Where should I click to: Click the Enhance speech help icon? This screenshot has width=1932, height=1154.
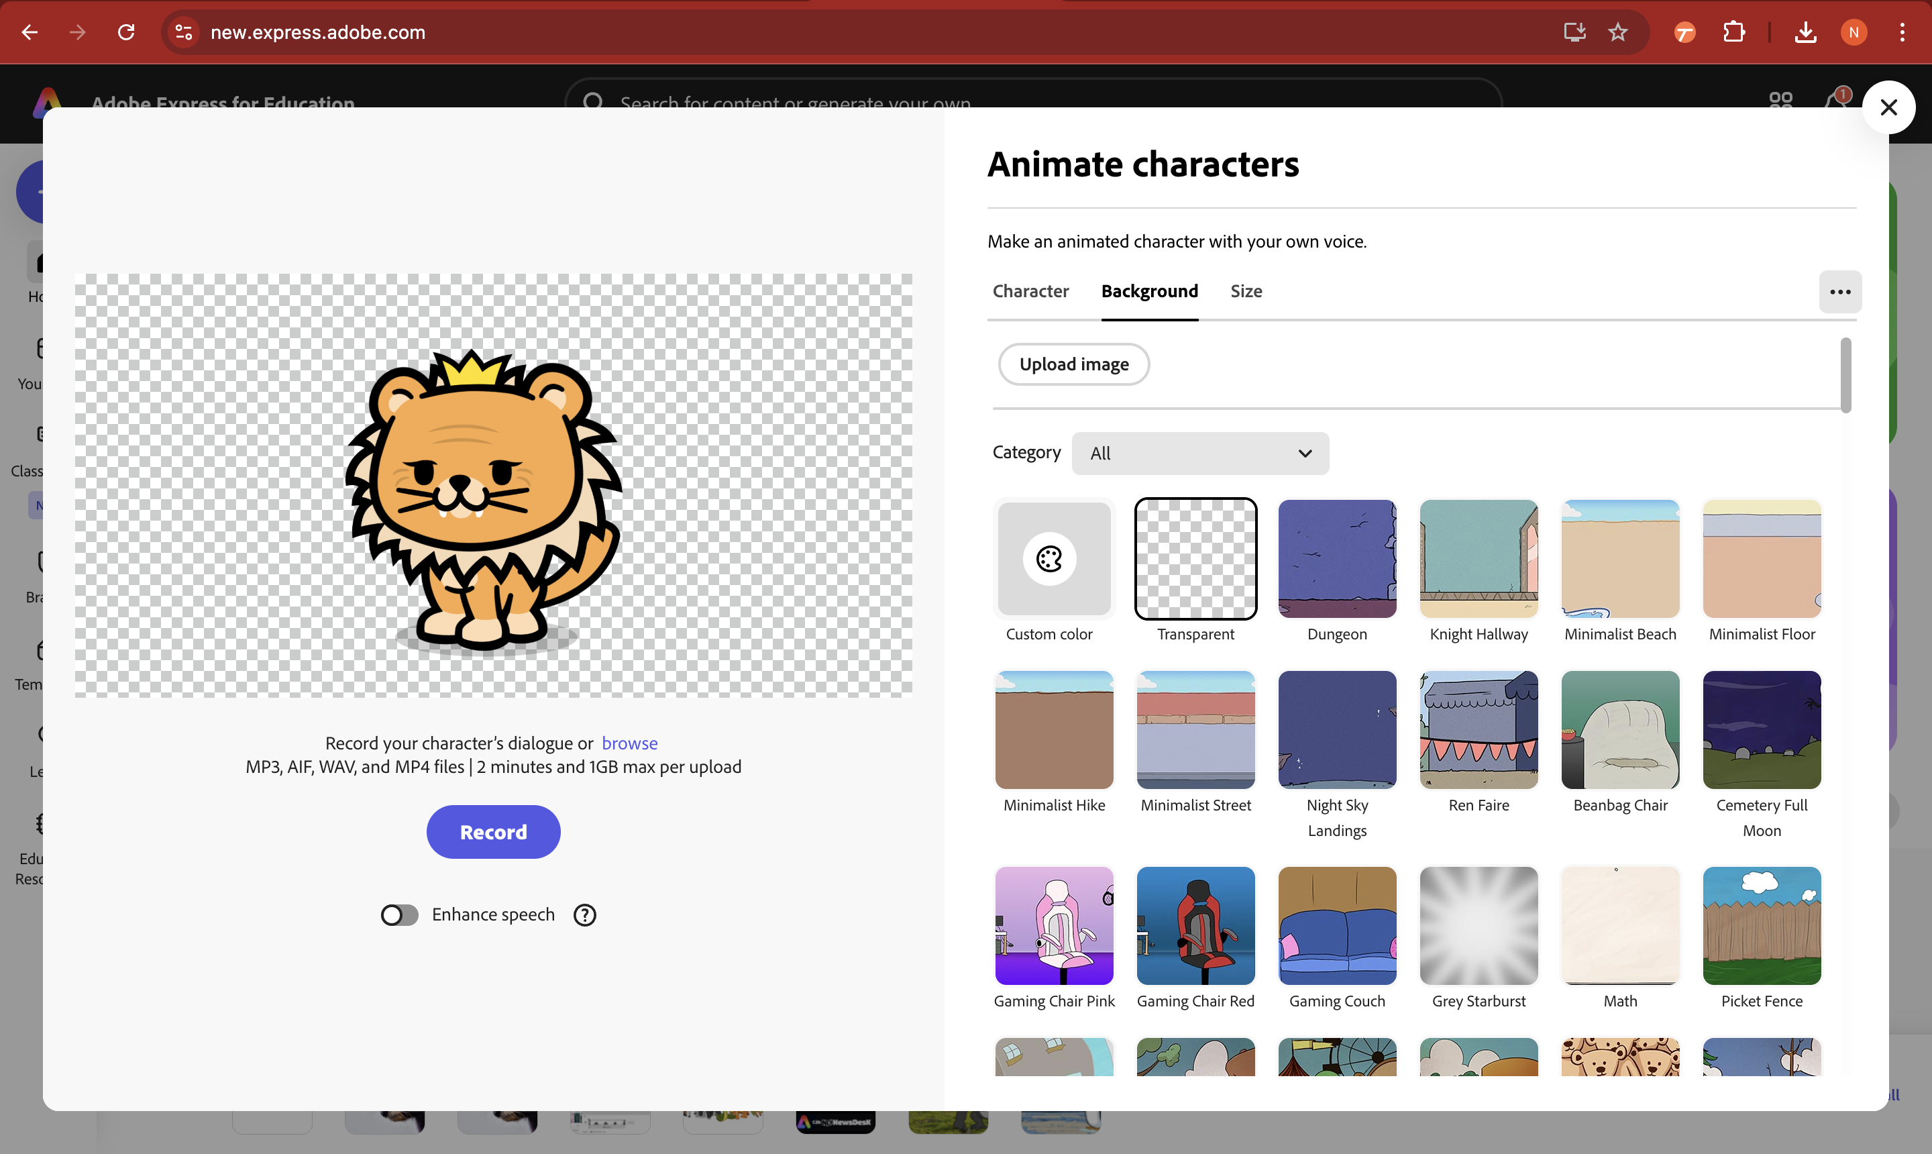coord(585,915)
